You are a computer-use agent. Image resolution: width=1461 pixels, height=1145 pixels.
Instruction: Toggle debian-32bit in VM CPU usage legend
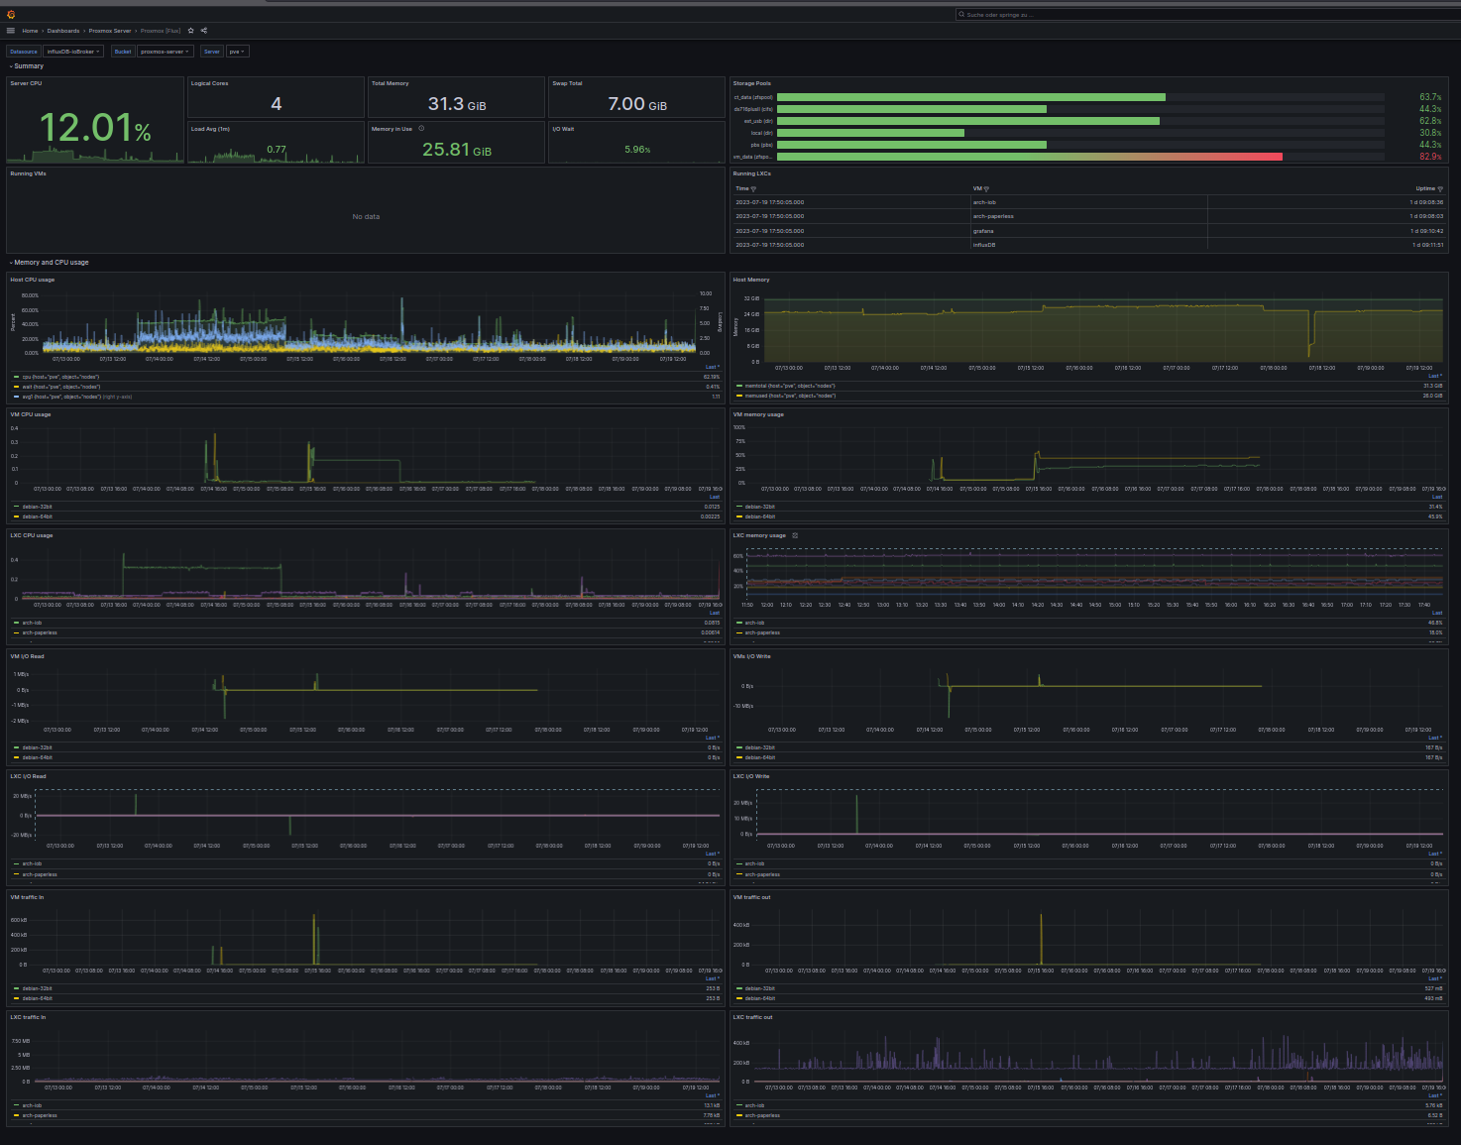38,507
